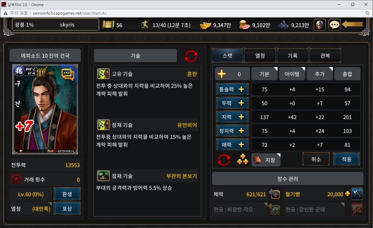
Task: Click the 구건 general portrait card
Action: (45, 109)
